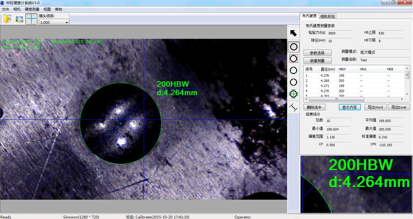
Task: Open the 硬度测量 menu
Action: (32, 9)
